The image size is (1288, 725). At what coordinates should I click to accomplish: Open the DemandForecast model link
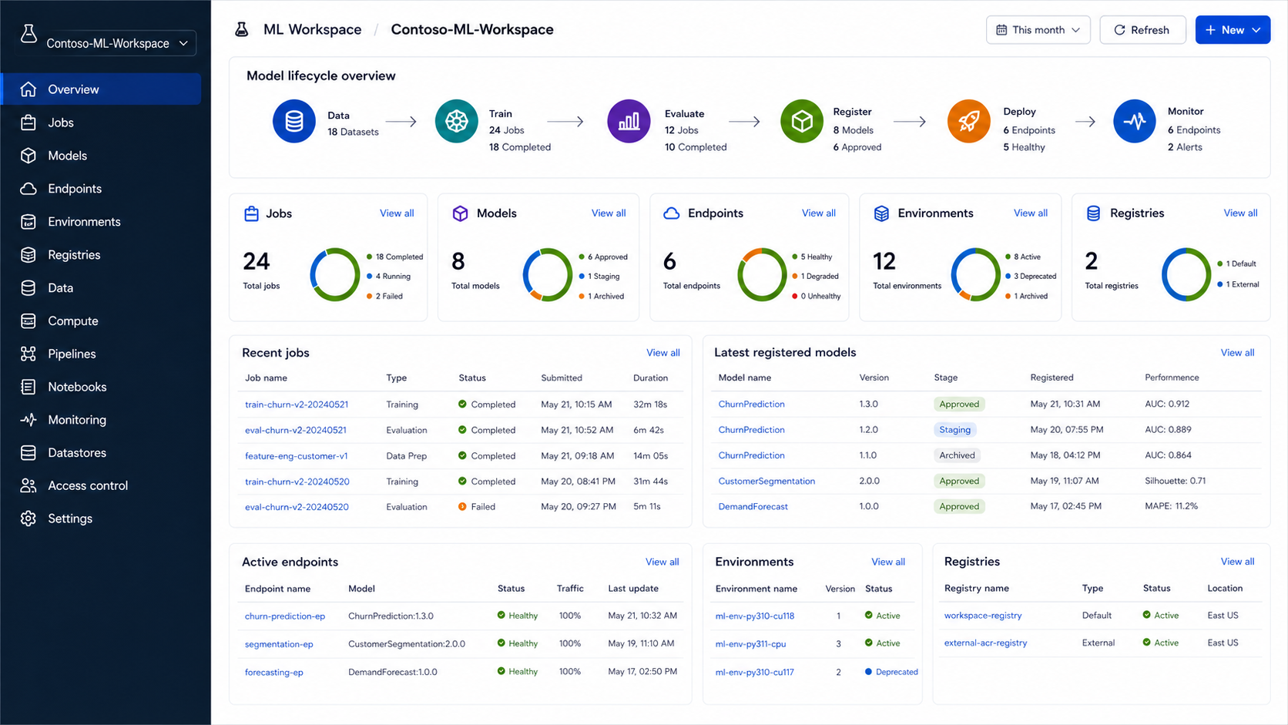point(753,506)
